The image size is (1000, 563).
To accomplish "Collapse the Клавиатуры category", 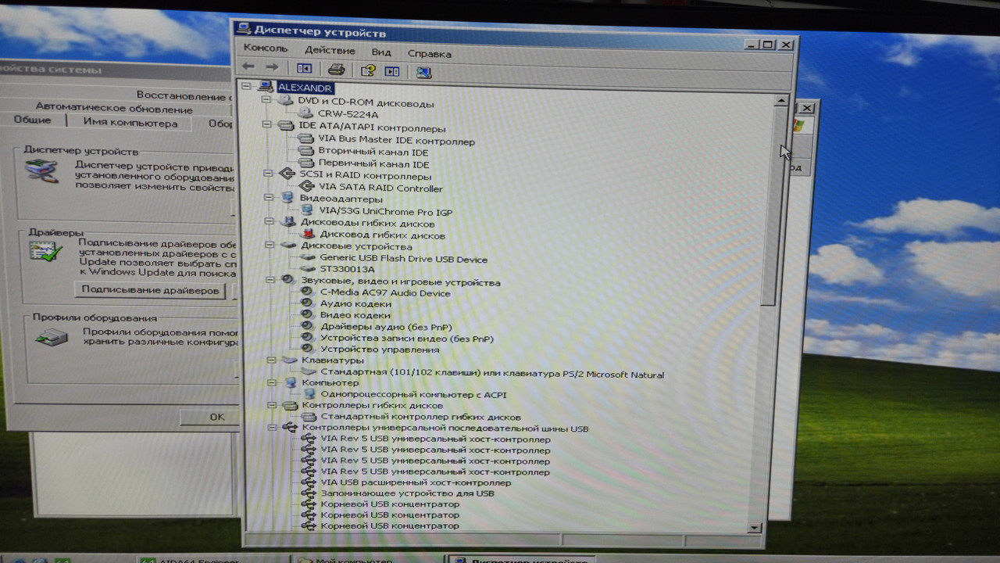I will (271, 360).
